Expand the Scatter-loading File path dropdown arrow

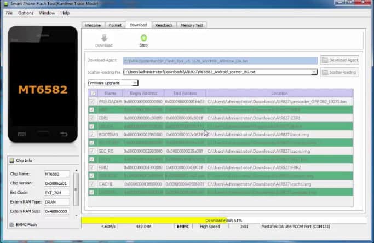coord(314,72)
